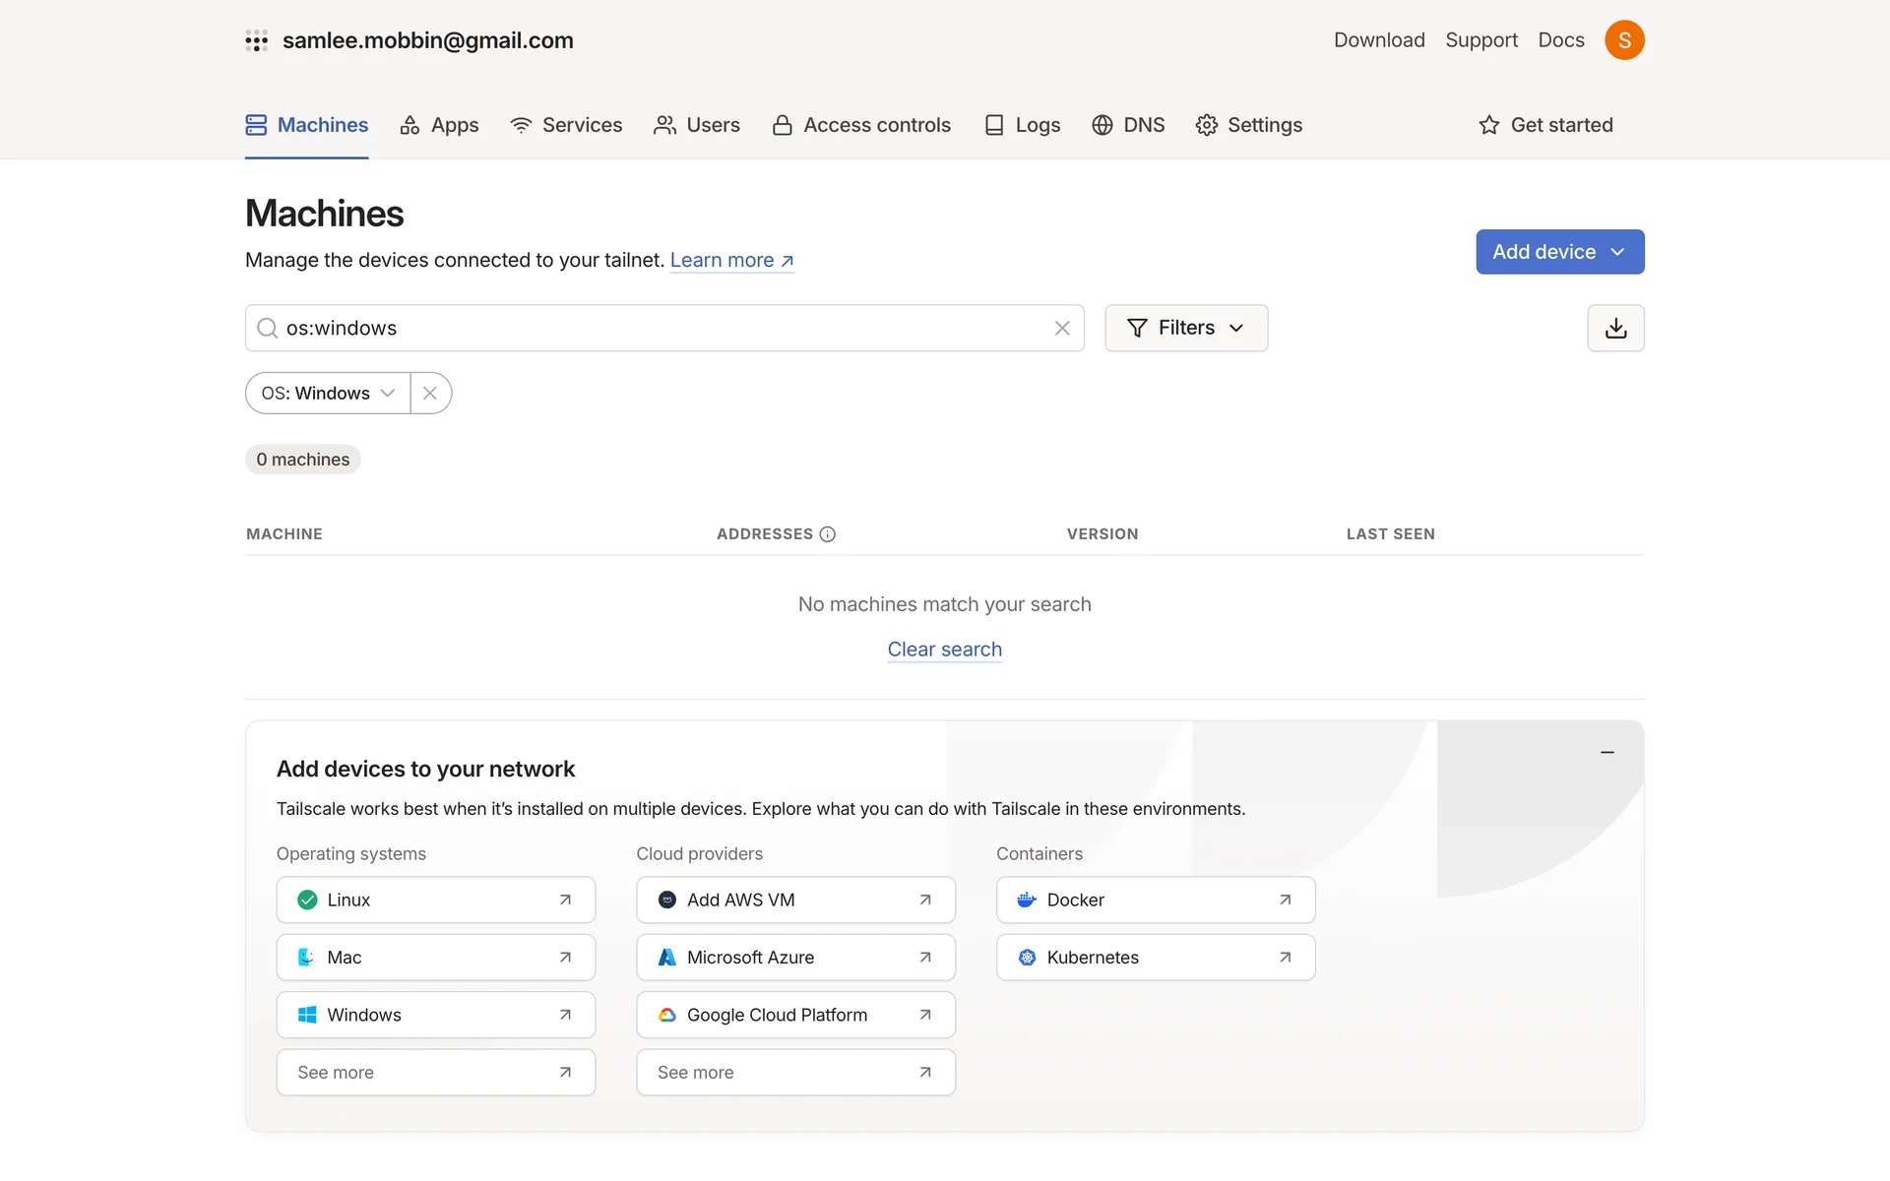This screenshot has height=1181, width=1890.
Task: Expand the OS: Windows filter dropdown
Action: (x=328, y=393)
